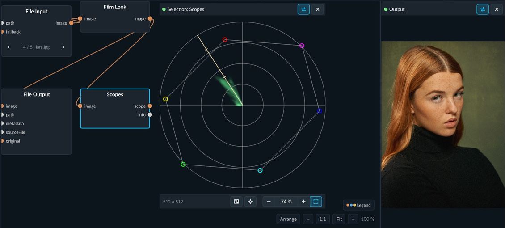This screenshot has height=228, width=505.
Task: Zoom in the node graph with plus
Action: tap(353, 219)
